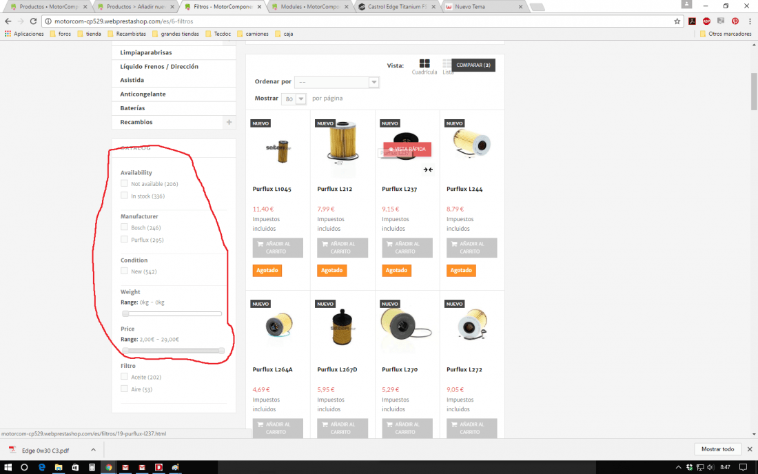The height and width of the screenshot is (474, 758).
Task: Click 'Mostrar todo' in downloads bar
Action: coord(717,449)
